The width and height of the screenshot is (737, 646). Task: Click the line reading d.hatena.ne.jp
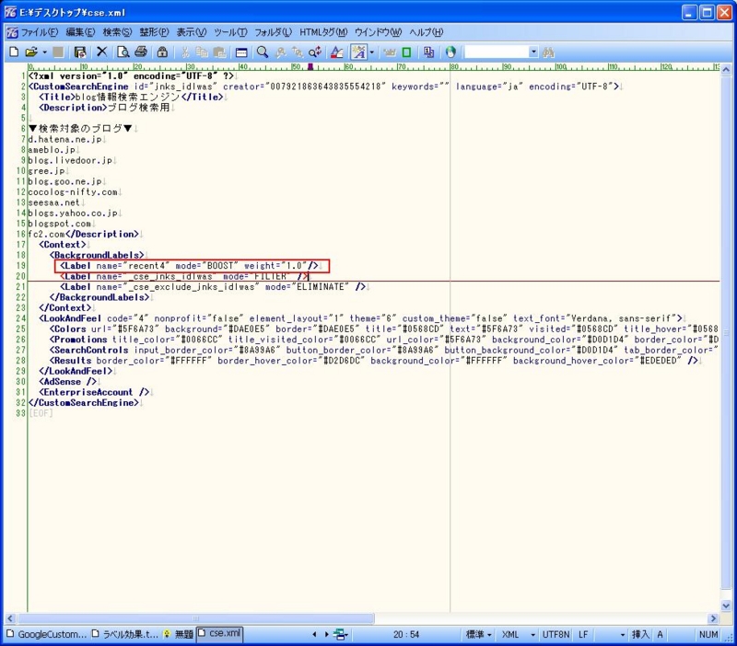pyautogui.click(x=64, y=140)
